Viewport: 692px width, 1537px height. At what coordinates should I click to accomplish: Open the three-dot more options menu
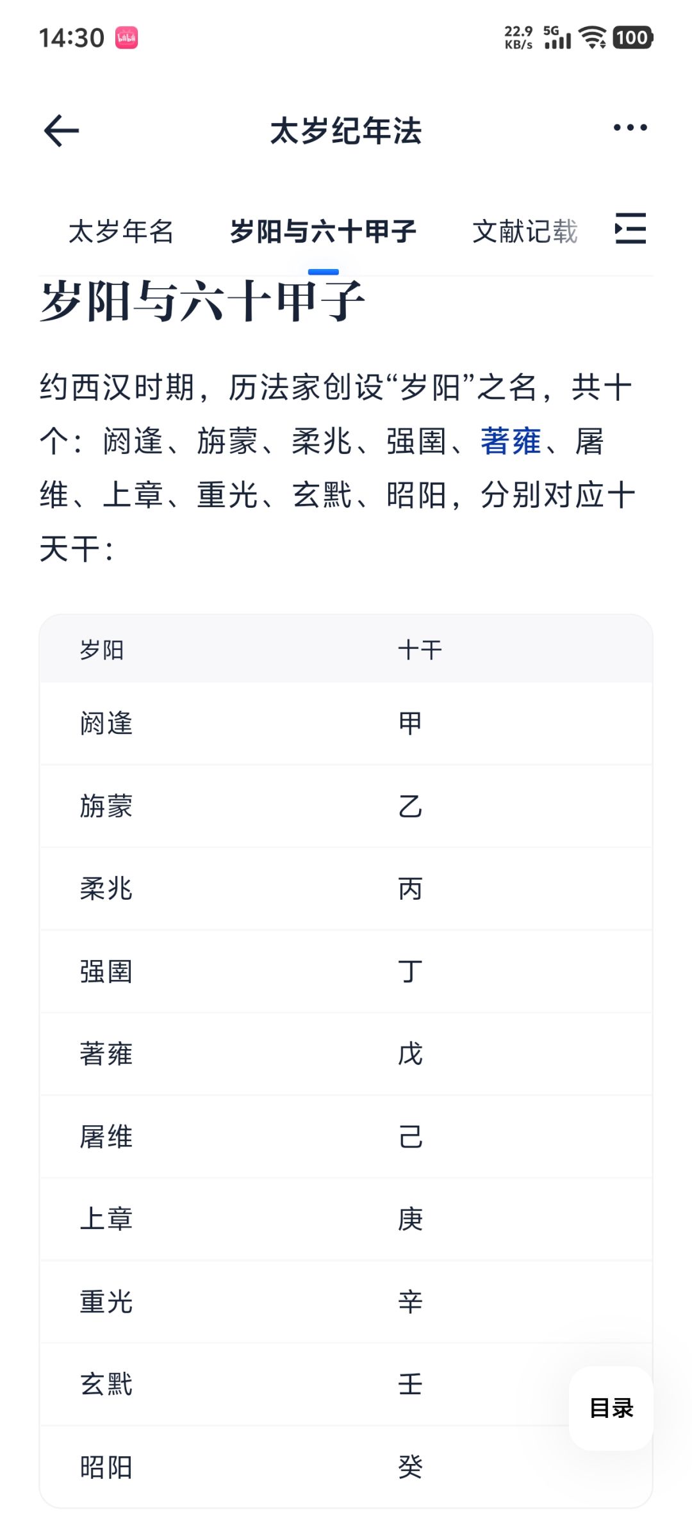[x=630, y=128]
